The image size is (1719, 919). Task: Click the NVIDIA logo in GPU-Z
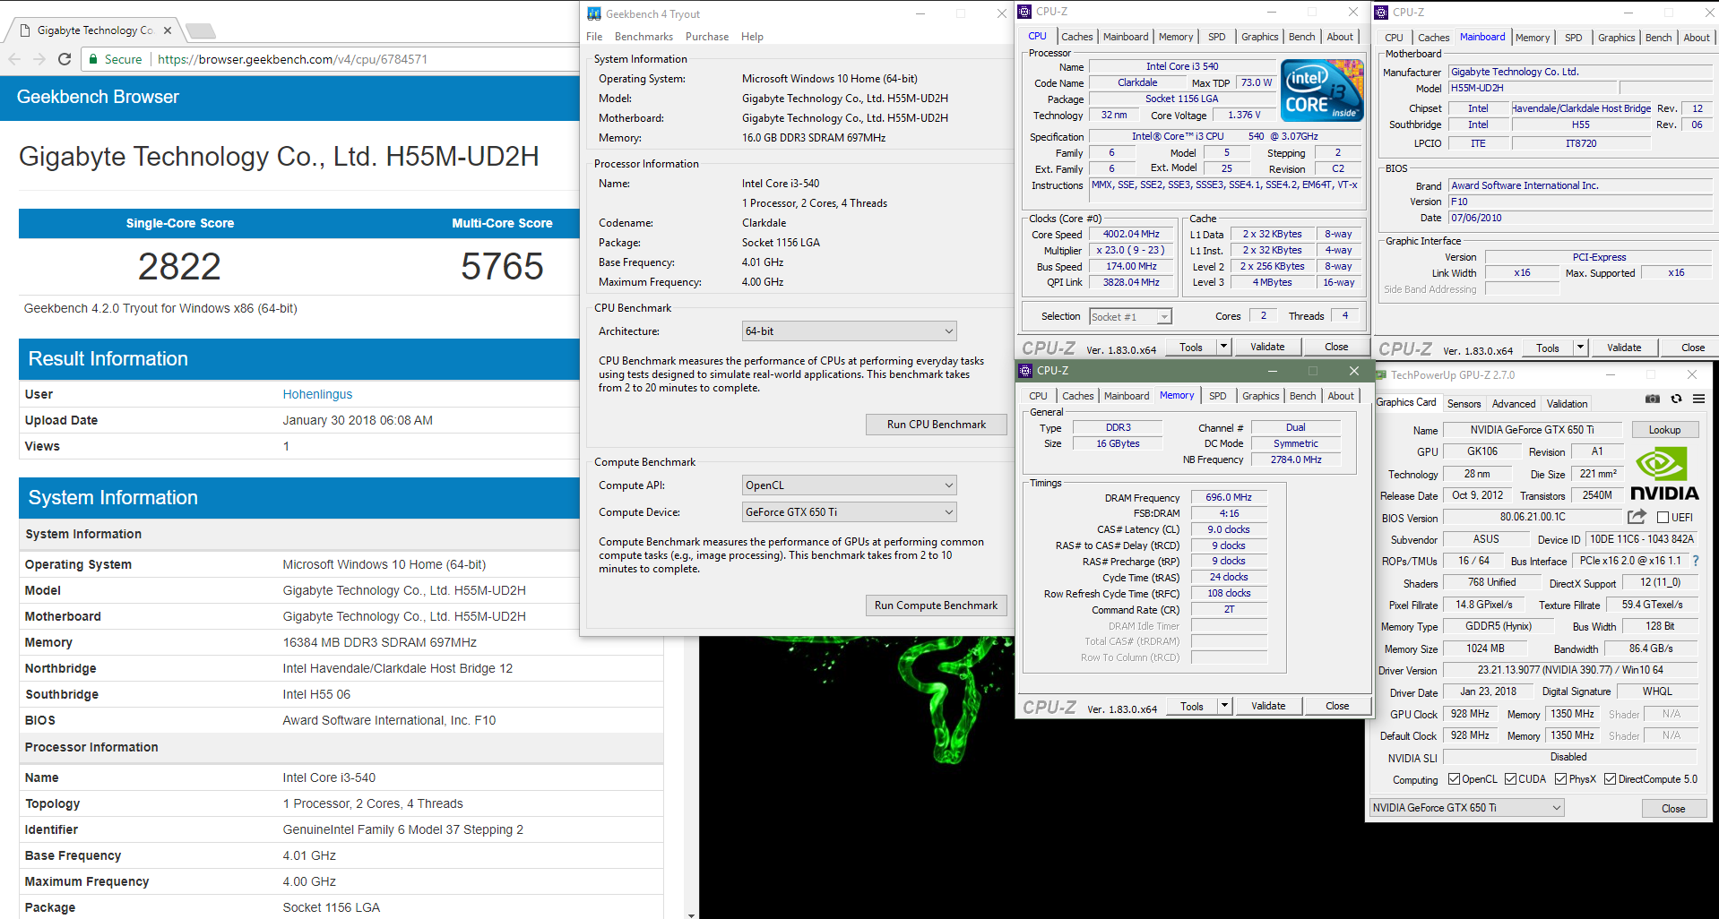[1664, 475]
